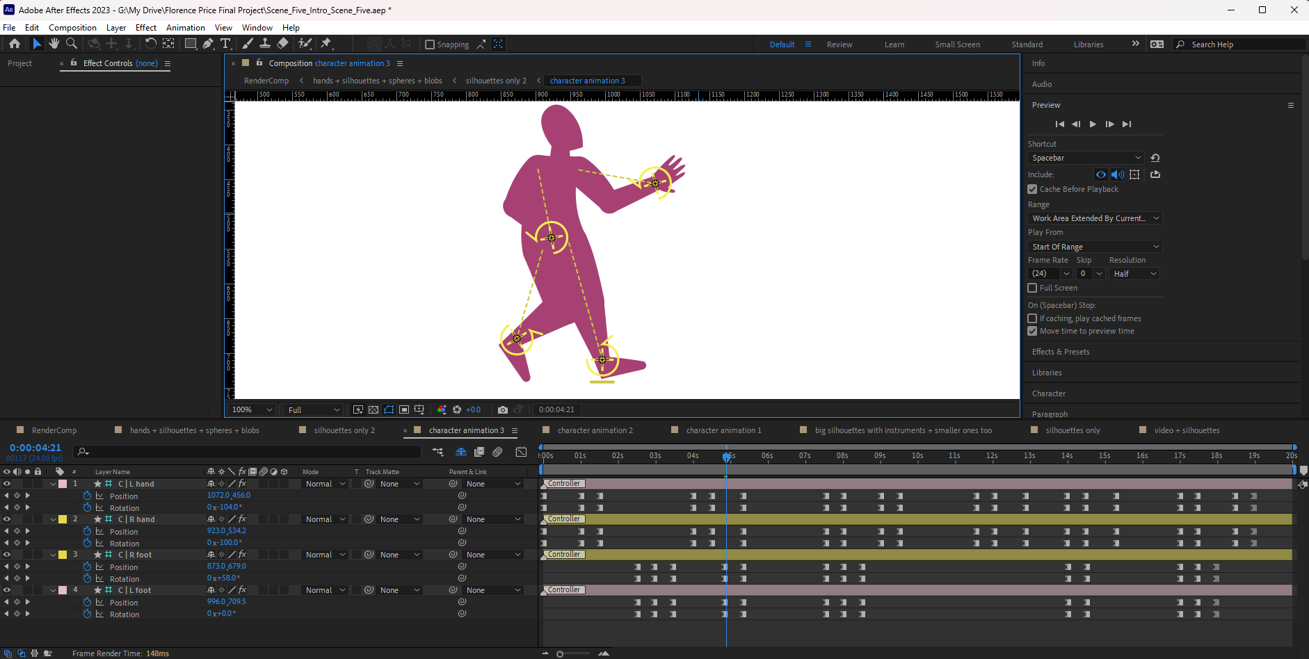1309x659 pixels.
Task: Switch to the Small Screen workspace
Action: click(957, 44)
